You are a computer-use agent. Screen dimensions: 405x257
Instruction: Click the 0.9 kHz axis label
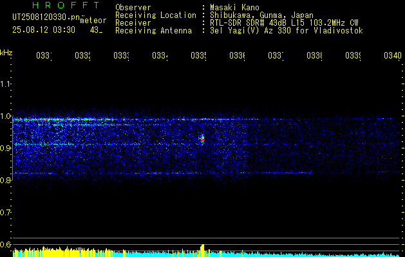click(5, 148)
